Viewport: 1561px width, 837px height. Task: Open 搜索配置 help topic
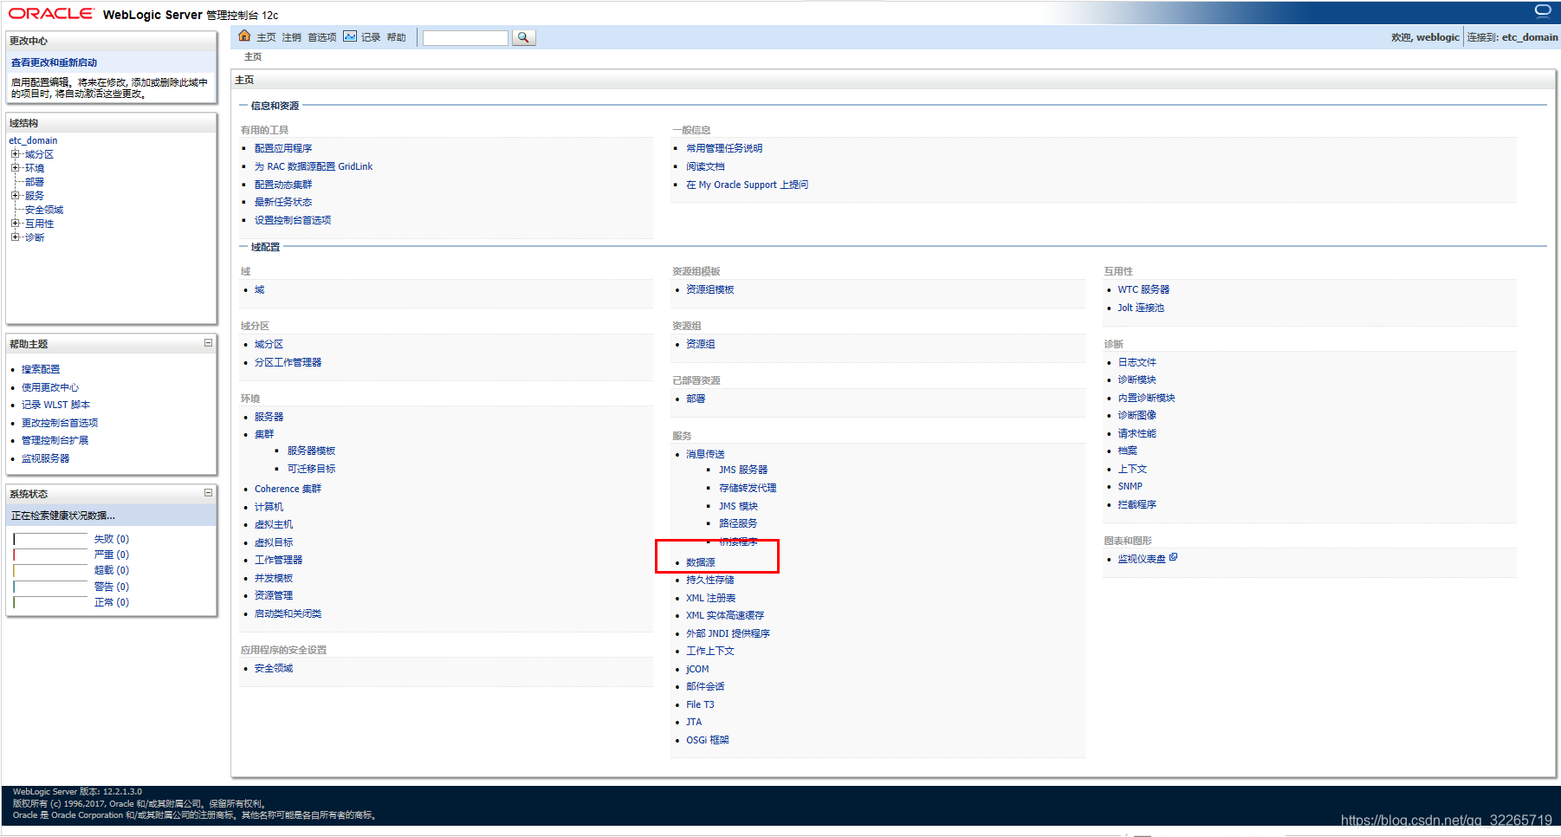[41, 369]
